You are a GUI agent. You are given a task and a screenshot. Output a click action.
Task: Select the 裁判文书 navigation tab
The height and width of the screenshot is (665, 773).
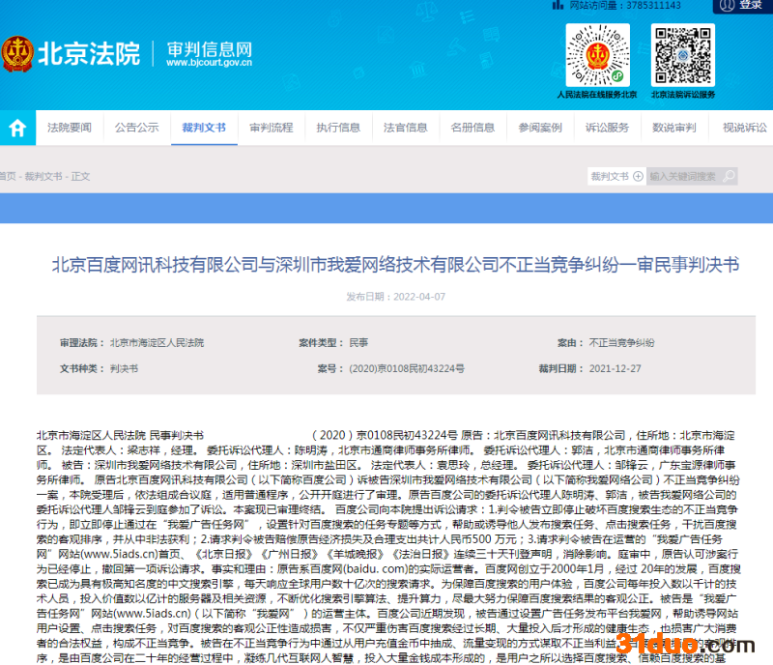[203, 128]
